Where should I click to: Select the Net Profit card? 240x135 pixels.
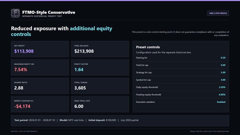(40, 49)
